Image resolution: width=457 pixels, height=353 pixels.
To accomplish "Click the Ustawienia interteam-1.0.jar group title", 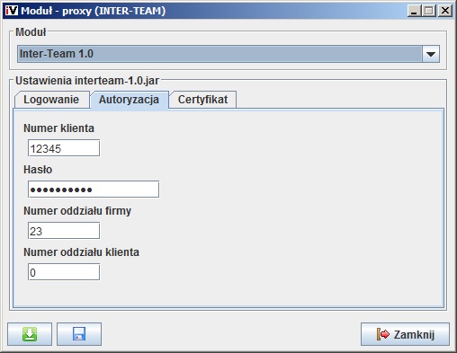I will click(87, 81).
